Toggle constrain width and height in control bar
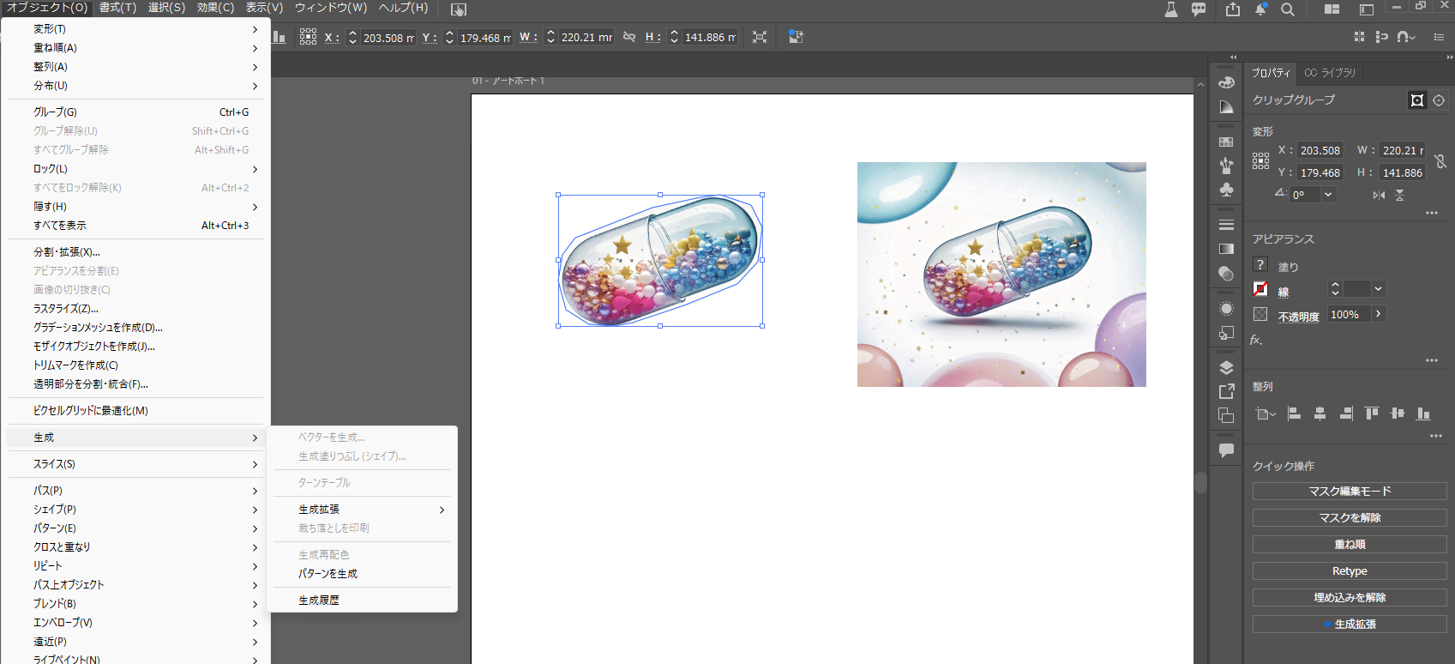Screen dimensions: 1455x664 point(629,37)
